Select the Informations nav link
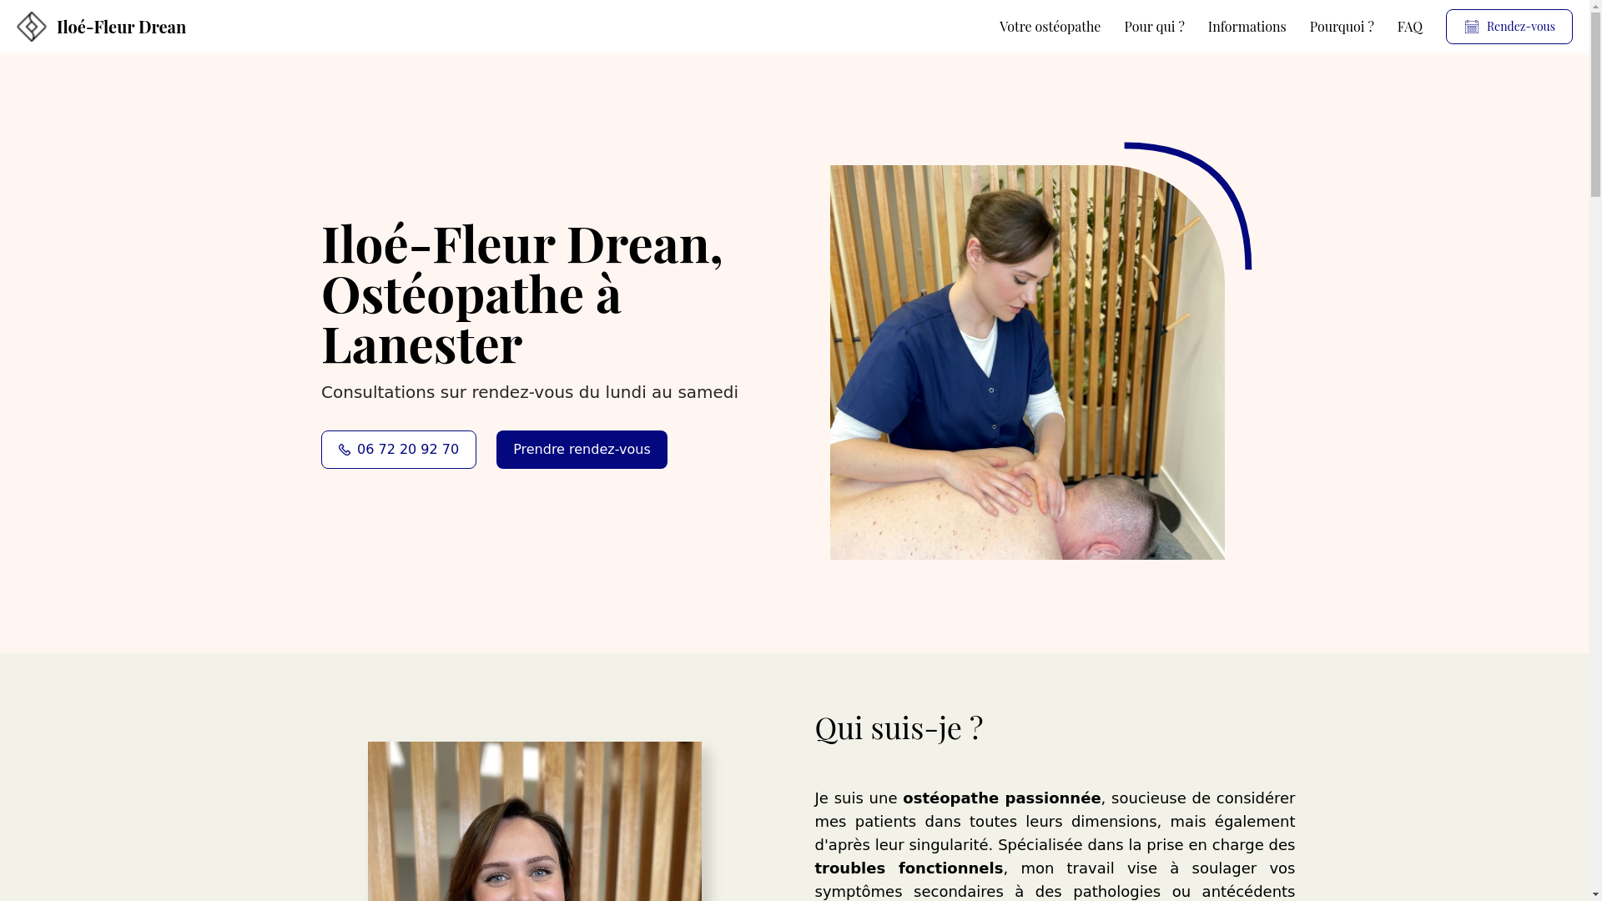The image size is (1602, 901). [x=1247, y=27]
